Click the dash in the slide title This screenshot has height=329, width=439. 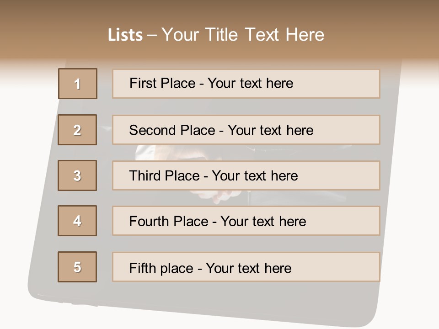click(151, 35)
